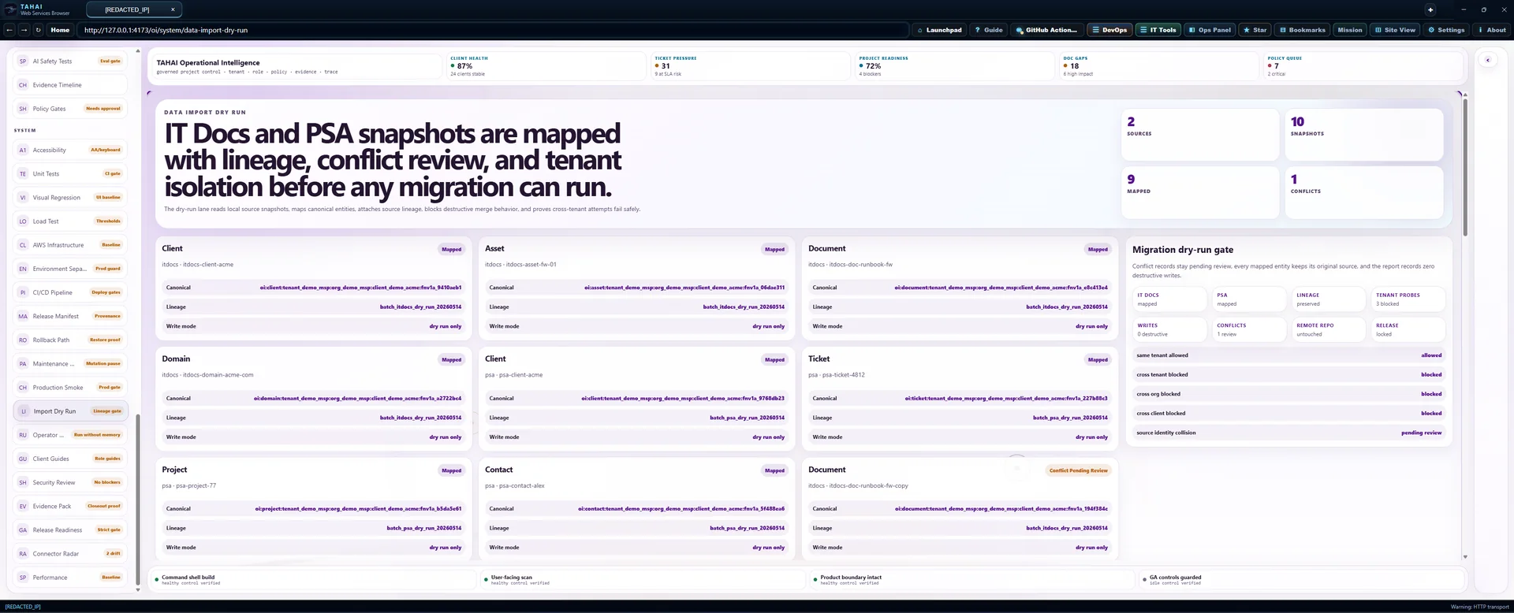The width and height of the screenshot is (1514, 613).
Task: Open the Project Readiness 72% metric card
Action: point(954,66)
